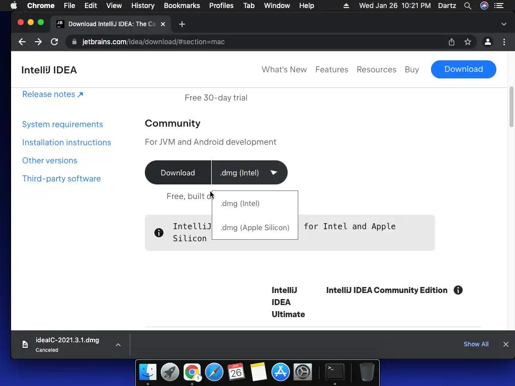Click the eject icon in menu bar
Viewport: 515px width, 386px height.
click(346, 6)
